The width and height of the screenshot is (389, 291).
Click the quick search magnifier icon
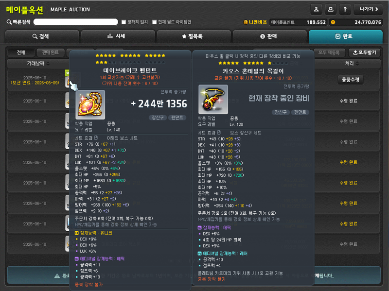pyautogui.click(x=9, y=22)
